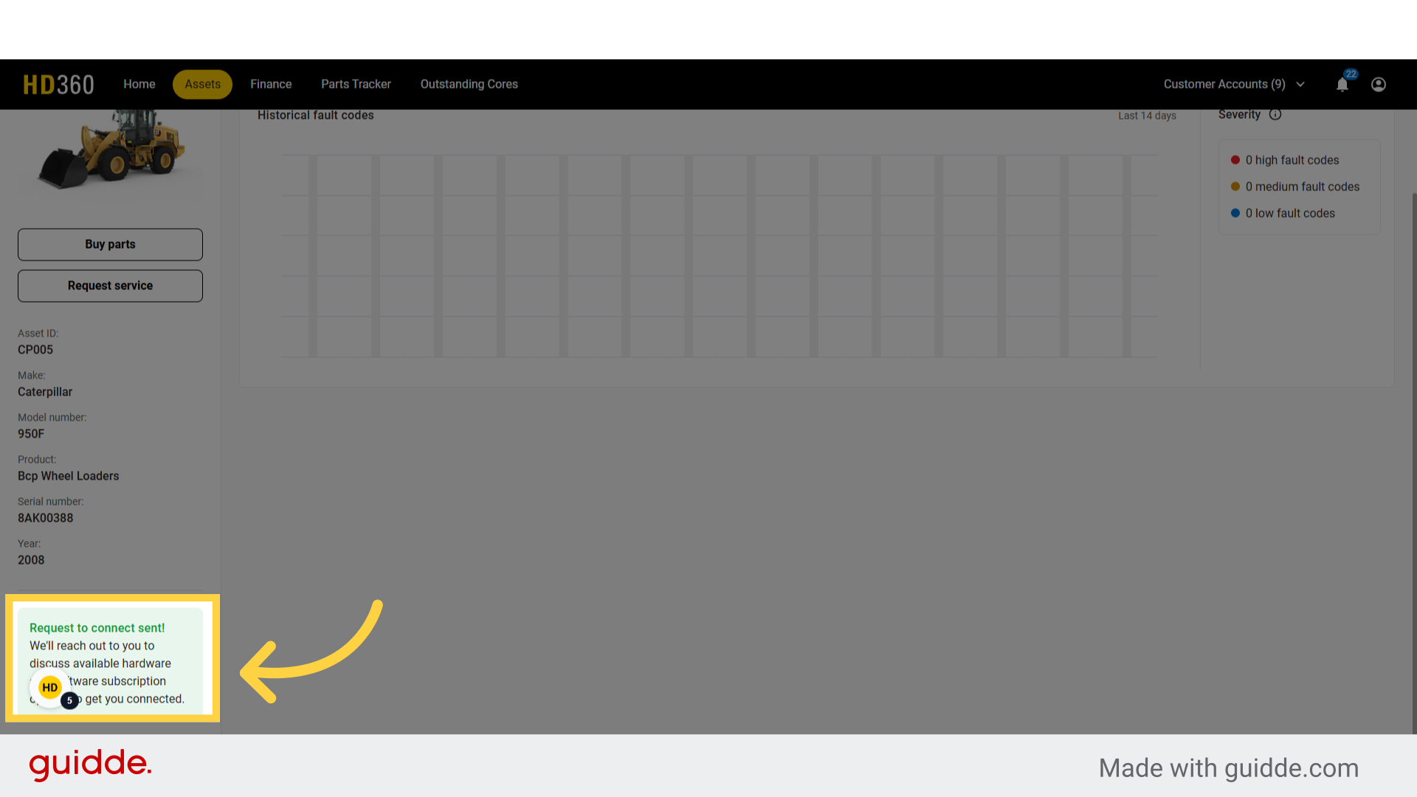Screen dimensions: 1417x797
Task: Navigate to Outstanding Cores
Action: click(469, 84)
